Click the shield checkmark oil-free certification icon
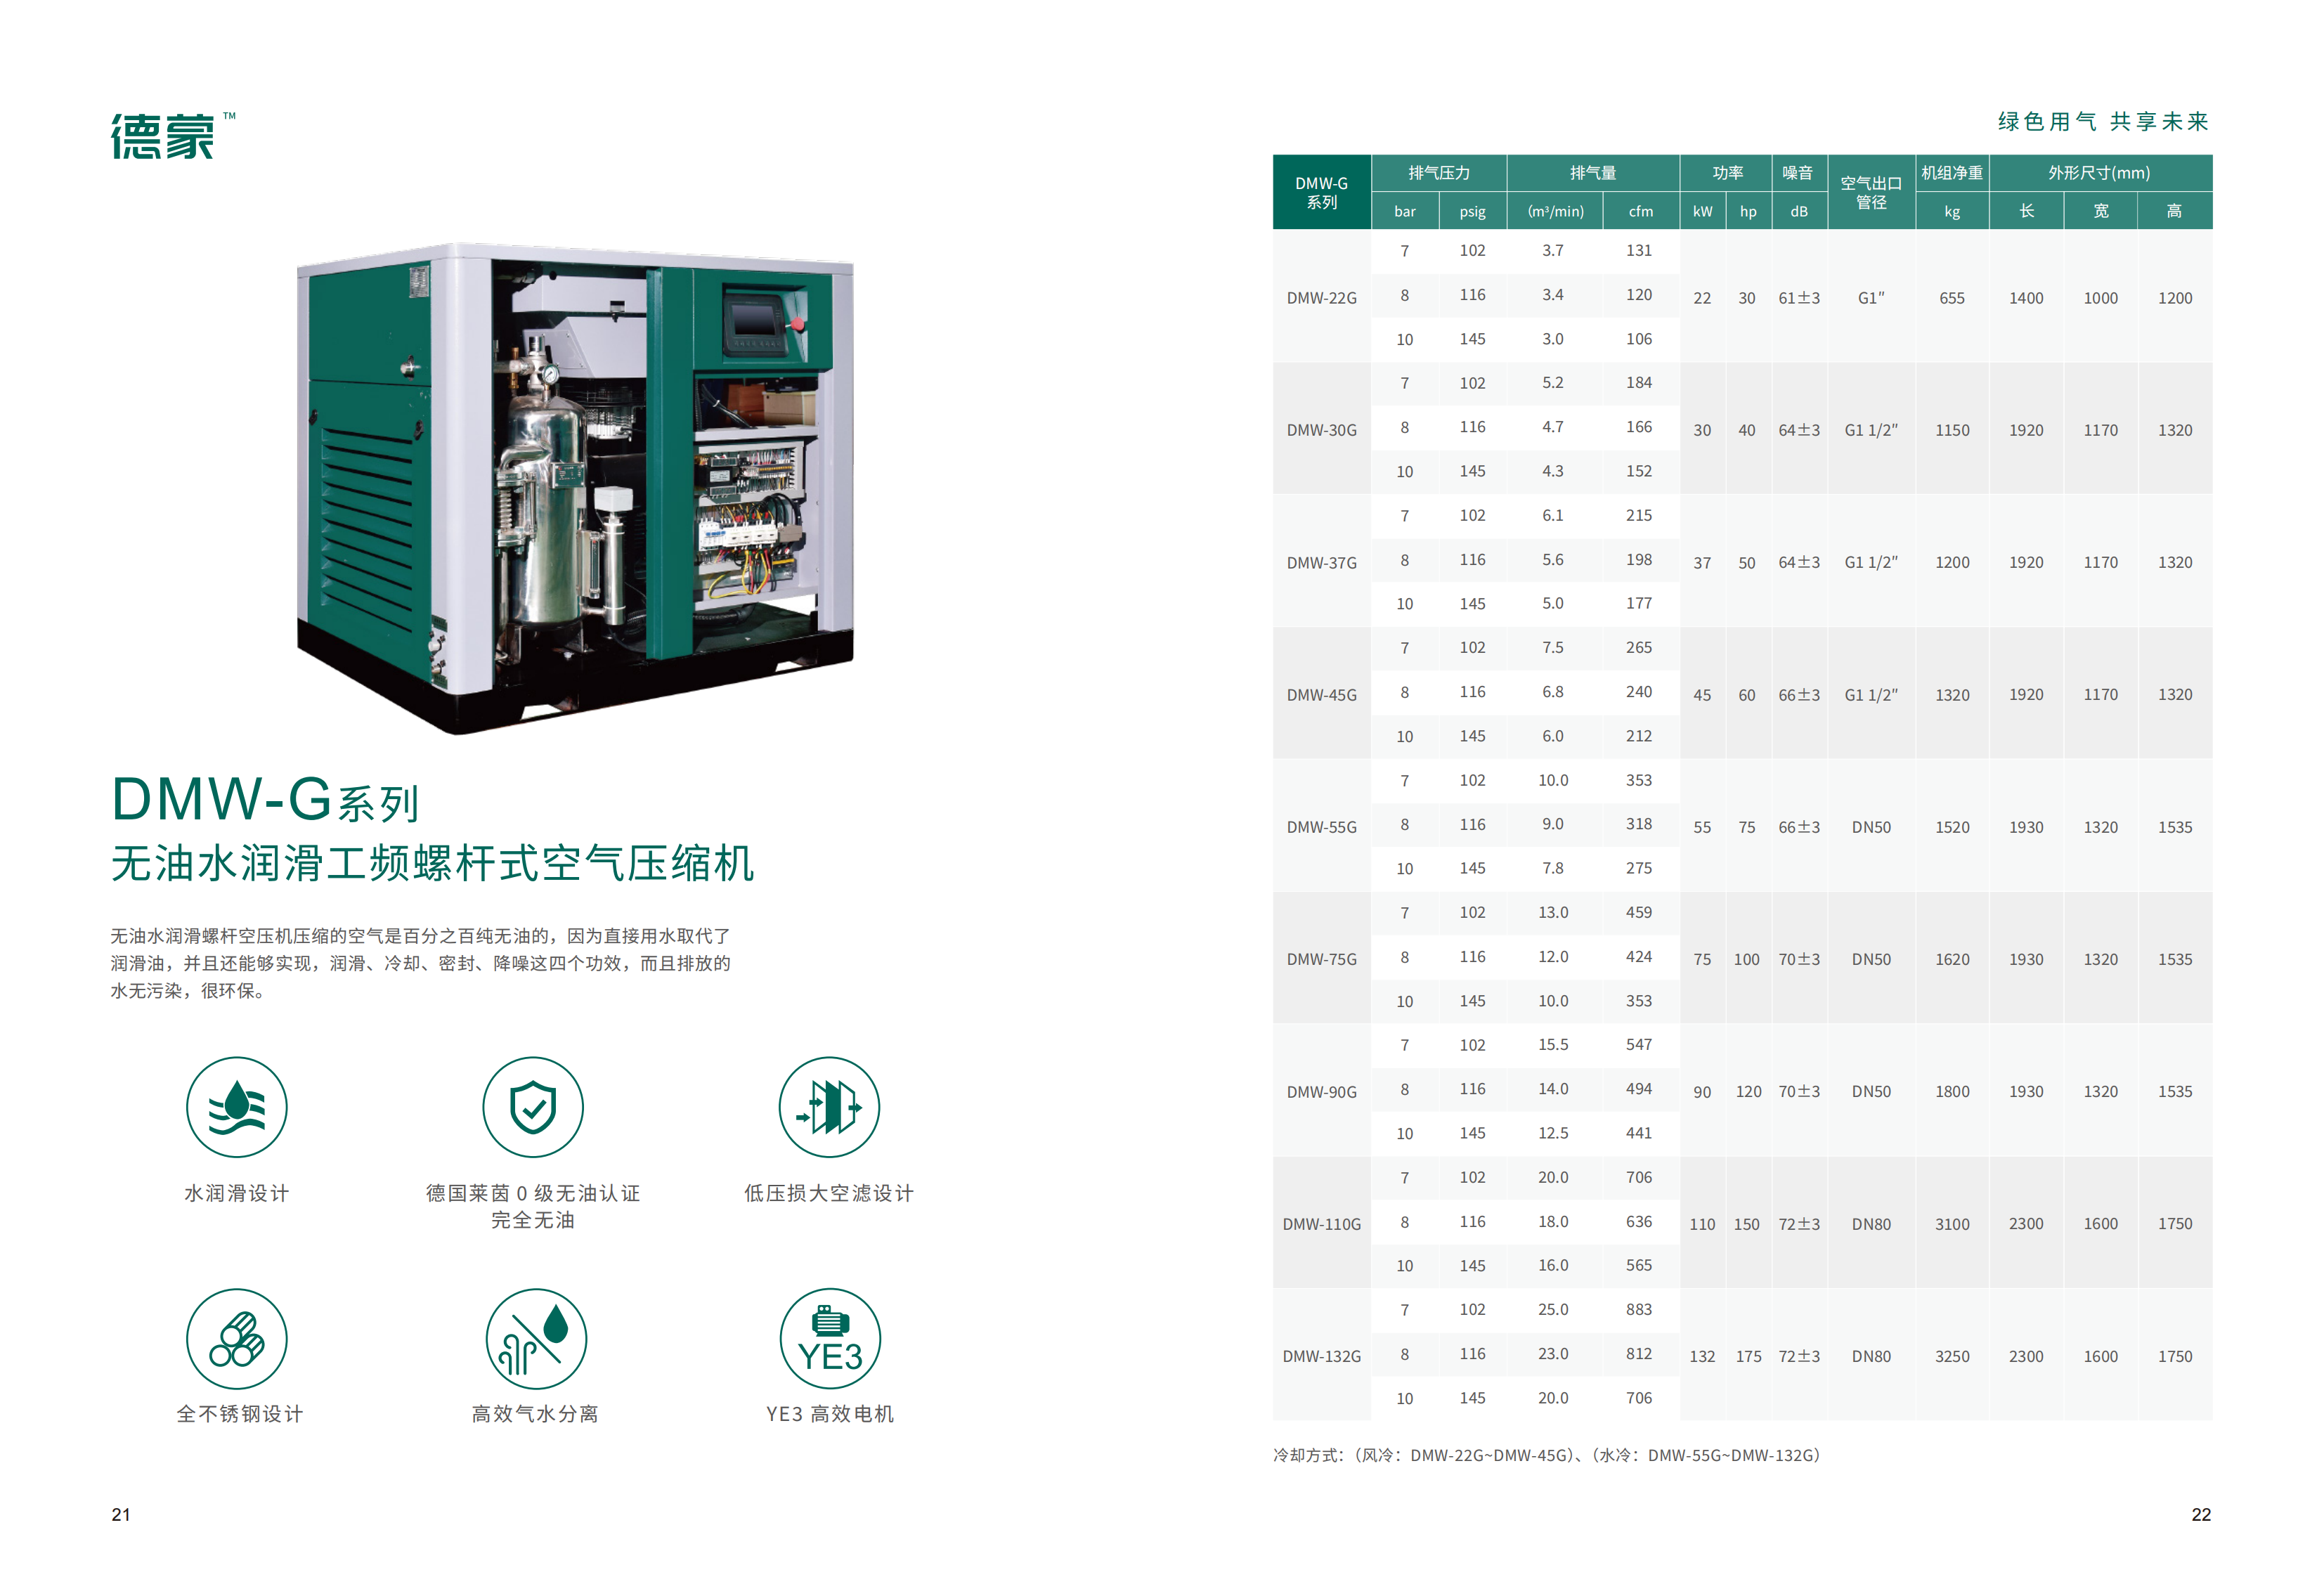The width and height of the screenshot is (2324, 1577). [x=532, y=1106]
